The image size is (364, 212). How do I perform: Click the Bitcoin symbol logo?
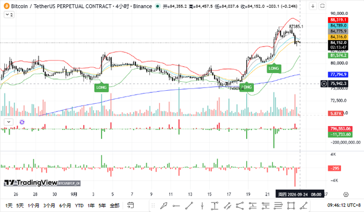pyautogui.click(x=6, y=6)
